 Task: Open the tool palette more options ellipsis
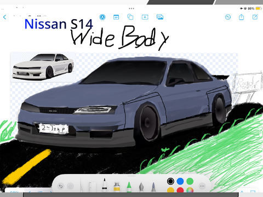[x=202, y=186]
